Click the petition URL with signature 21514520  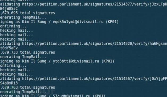[x=95, y=44]
